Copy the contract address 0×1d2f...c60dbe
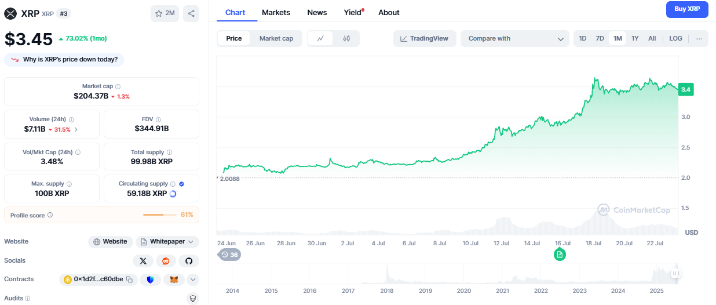Screen dimensions: 716x305 click(129, 279)
